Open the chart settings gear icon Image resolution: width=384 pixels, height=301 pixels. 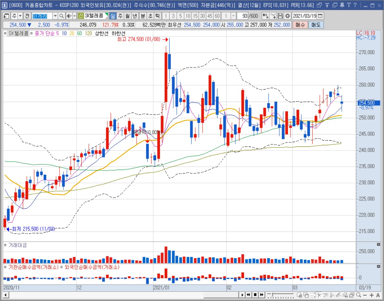[x=287, y=16]
